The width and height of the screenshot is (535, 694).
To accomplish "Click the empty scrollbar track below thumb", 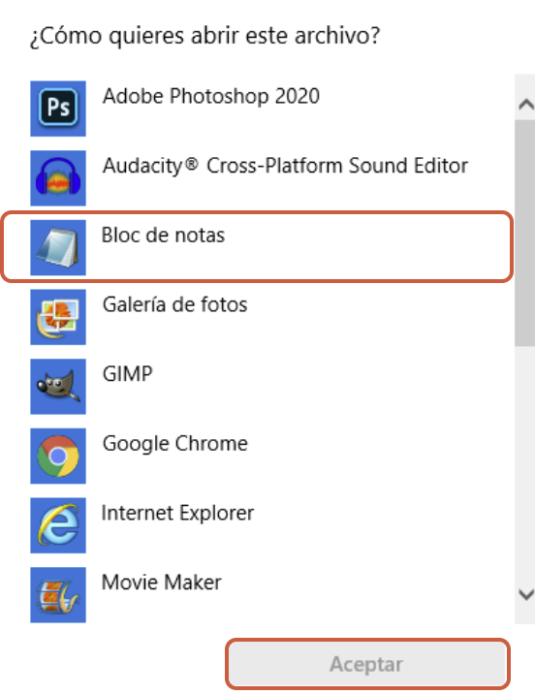I will 524,462.
